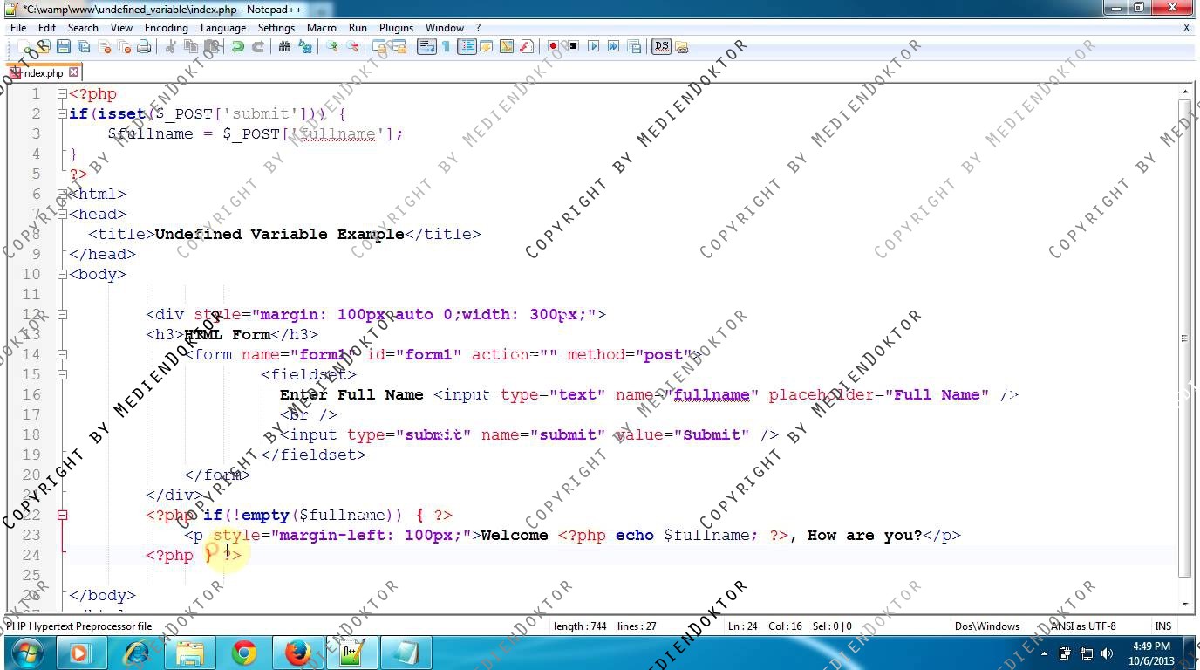Click INS indicator in the status bar
This screenshot has width=1200, height=670.
click(x=1162, y=626)
